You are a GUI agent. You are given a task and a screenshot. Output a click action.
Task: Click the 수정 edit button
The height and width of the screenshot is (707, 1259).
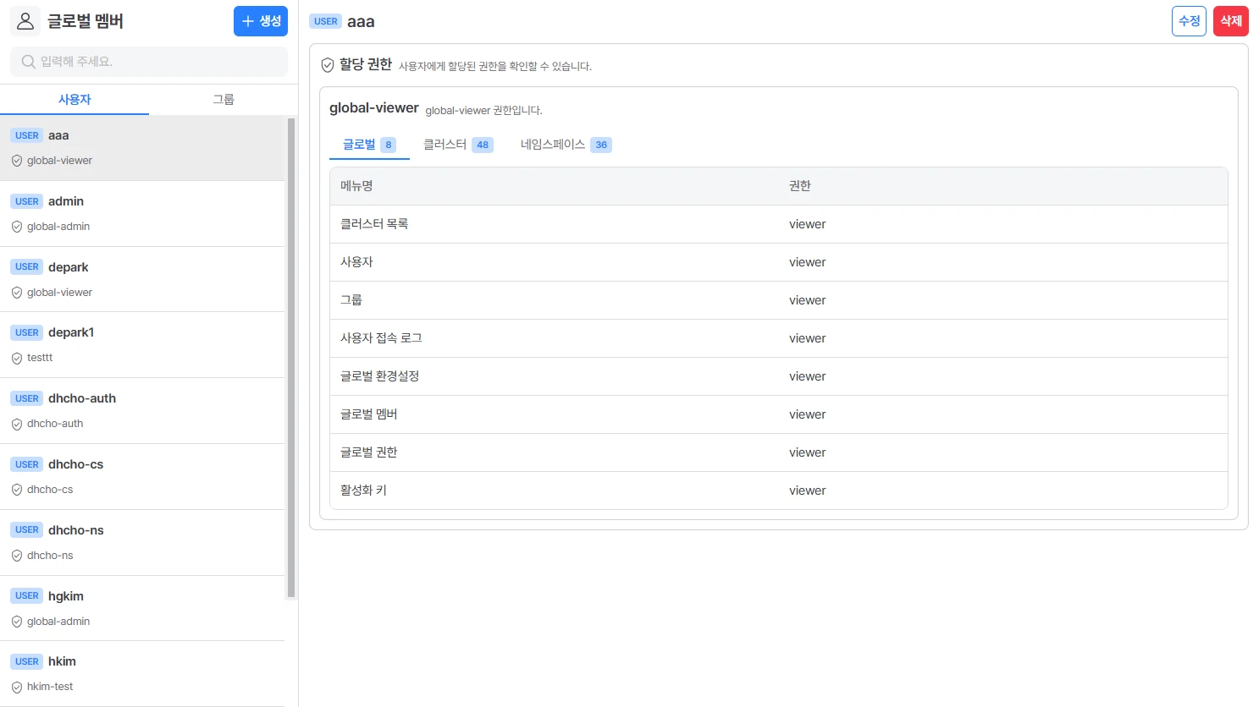[1189, 21]
